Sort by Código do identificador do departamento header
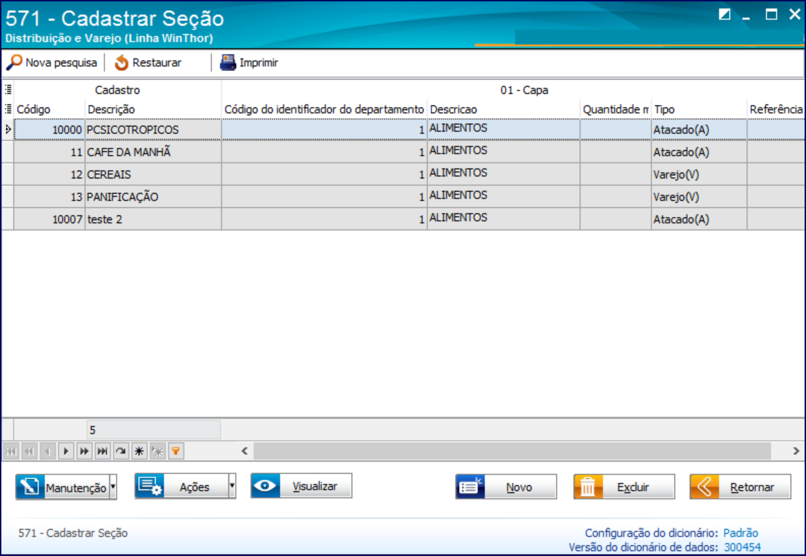The height and width of the screenshot is (556, 806). 324,109
